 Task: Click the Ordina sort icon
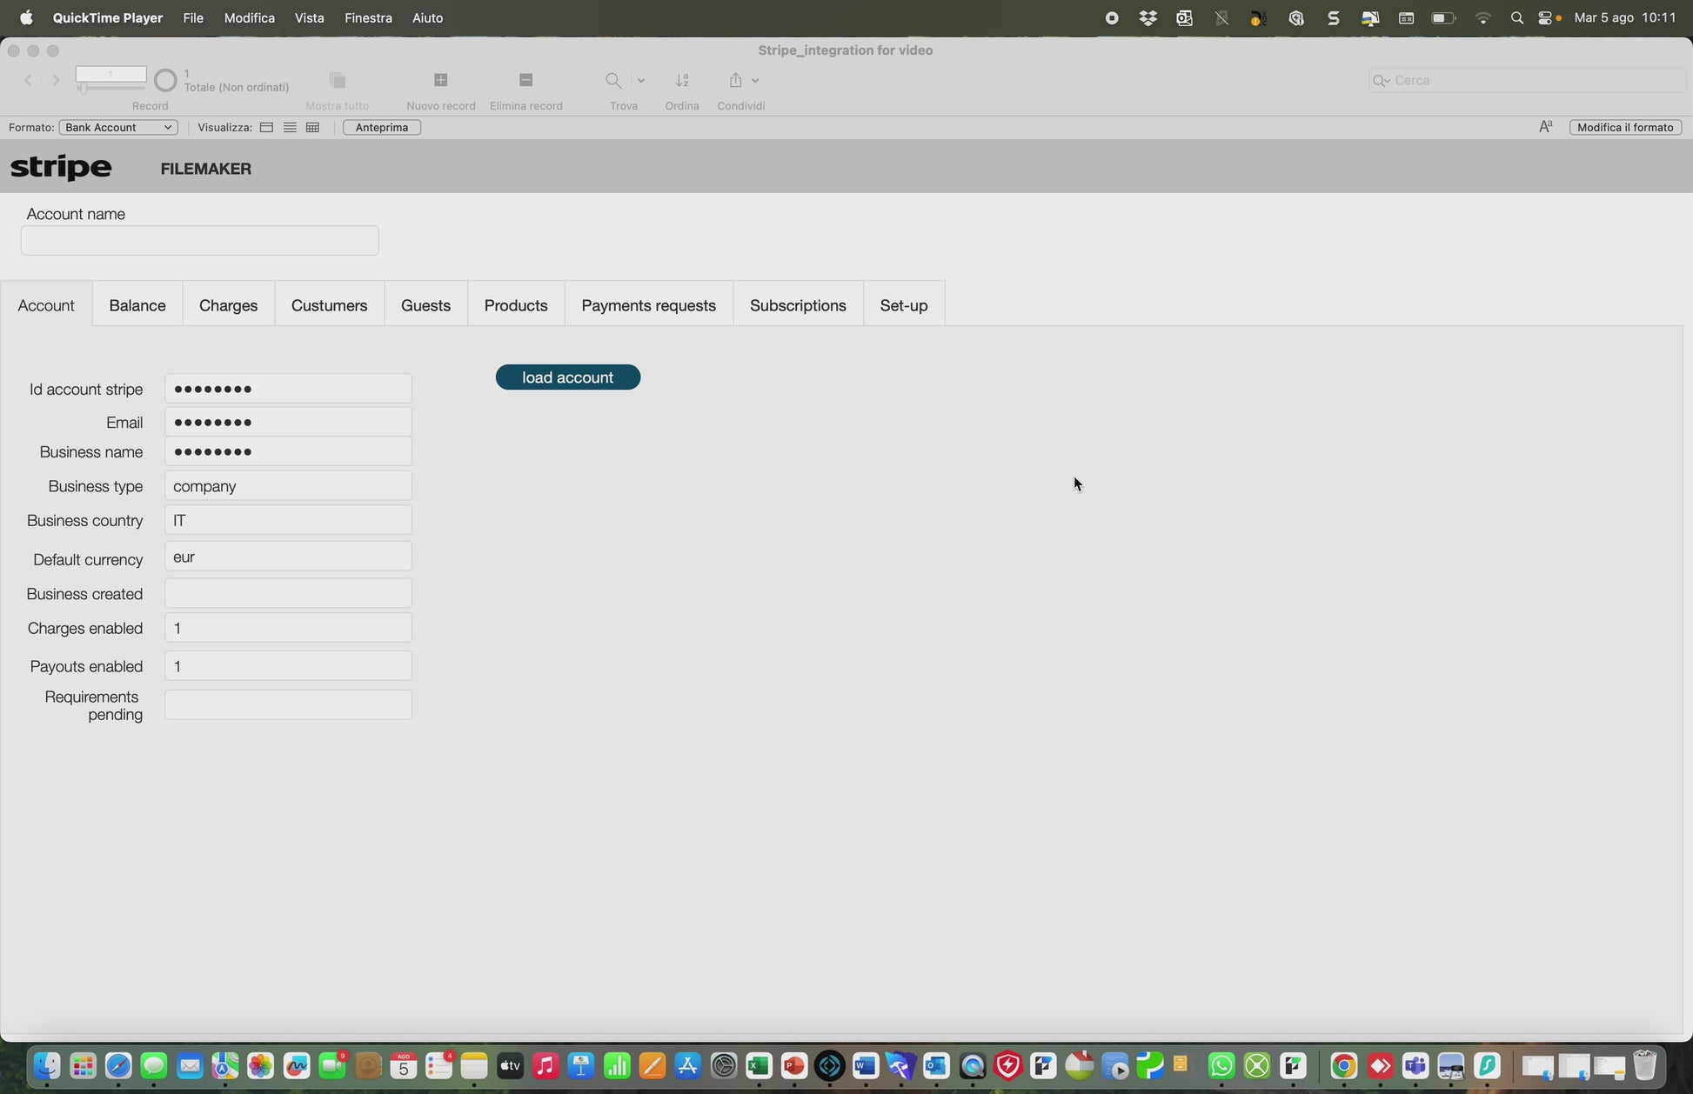(x=682, y=80)
